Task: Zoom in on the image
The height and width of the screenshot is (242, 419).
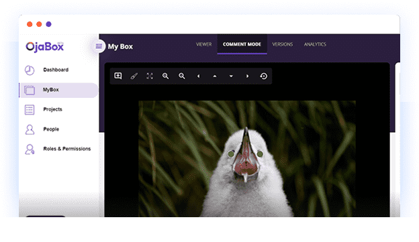Action: (x=166, y=76)
